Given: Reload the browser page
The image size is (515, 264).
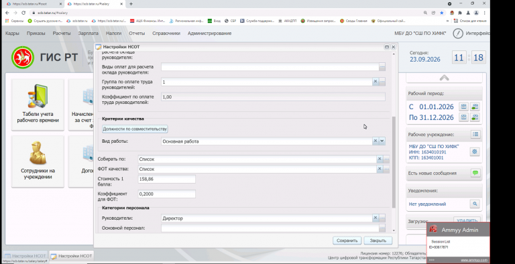Looking at the screenshot, I should (23, 13).
